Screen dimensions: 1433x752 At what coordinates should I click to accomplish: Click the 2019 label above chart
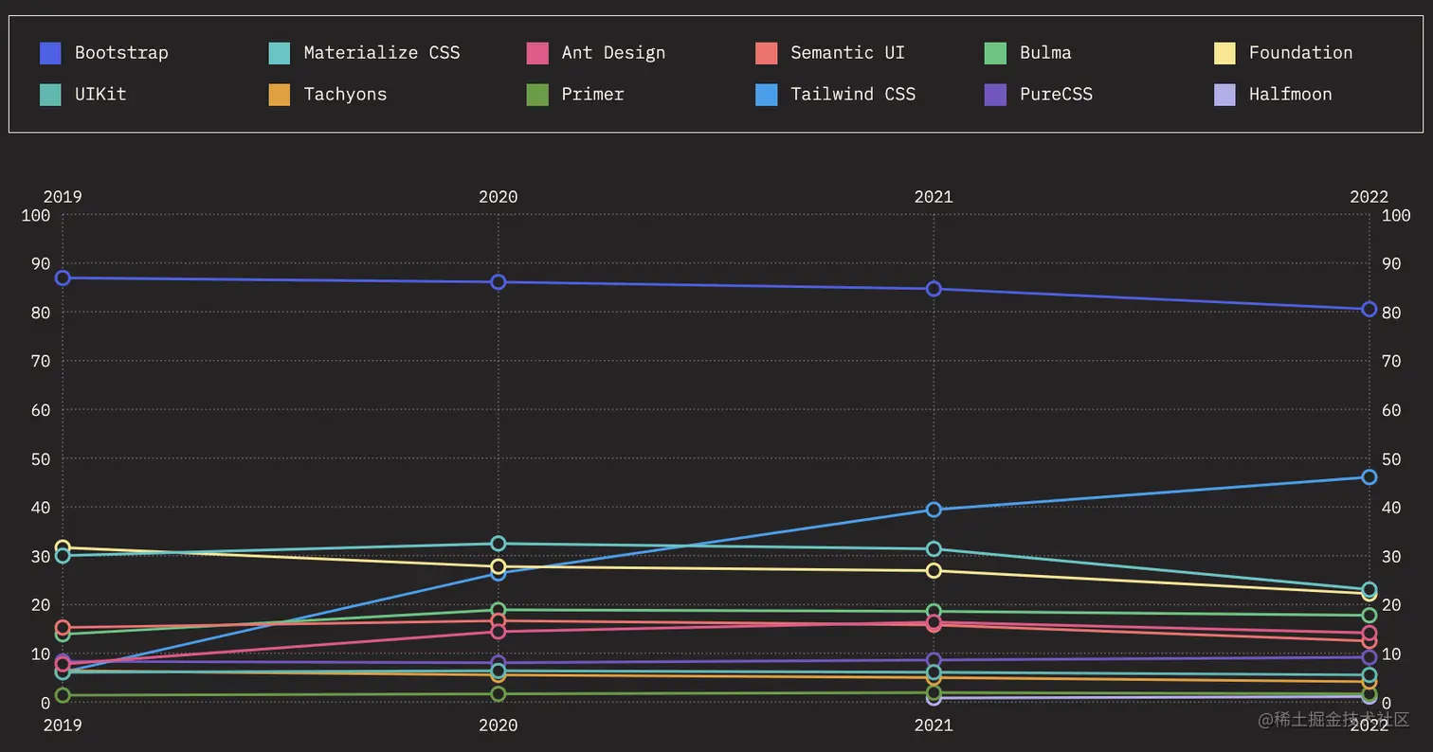coord(63,197)
